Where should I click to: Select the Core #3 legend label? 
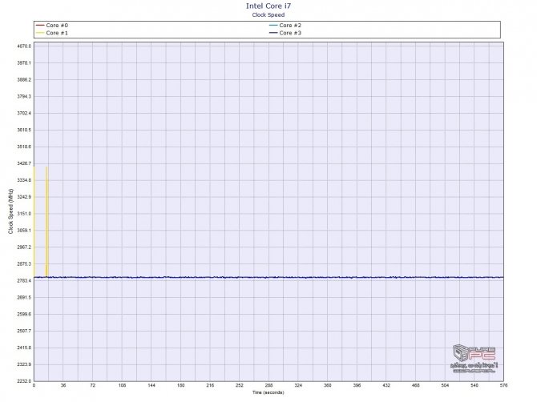click(290, 33)
